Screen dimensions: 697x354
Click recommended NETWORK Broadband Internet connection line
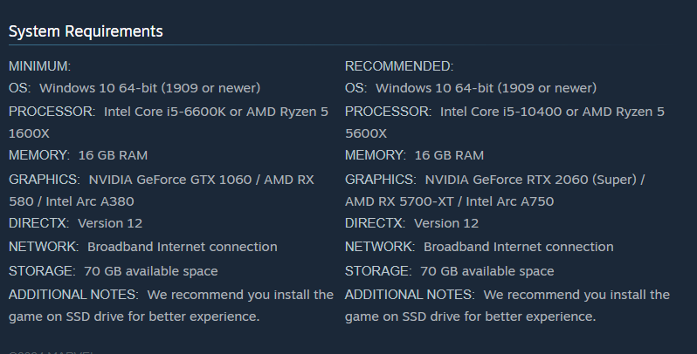[x=480, y=247]
